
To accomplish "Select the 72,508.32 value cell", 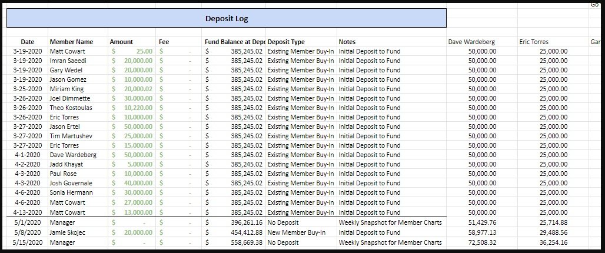I will (x=482, y=242).
